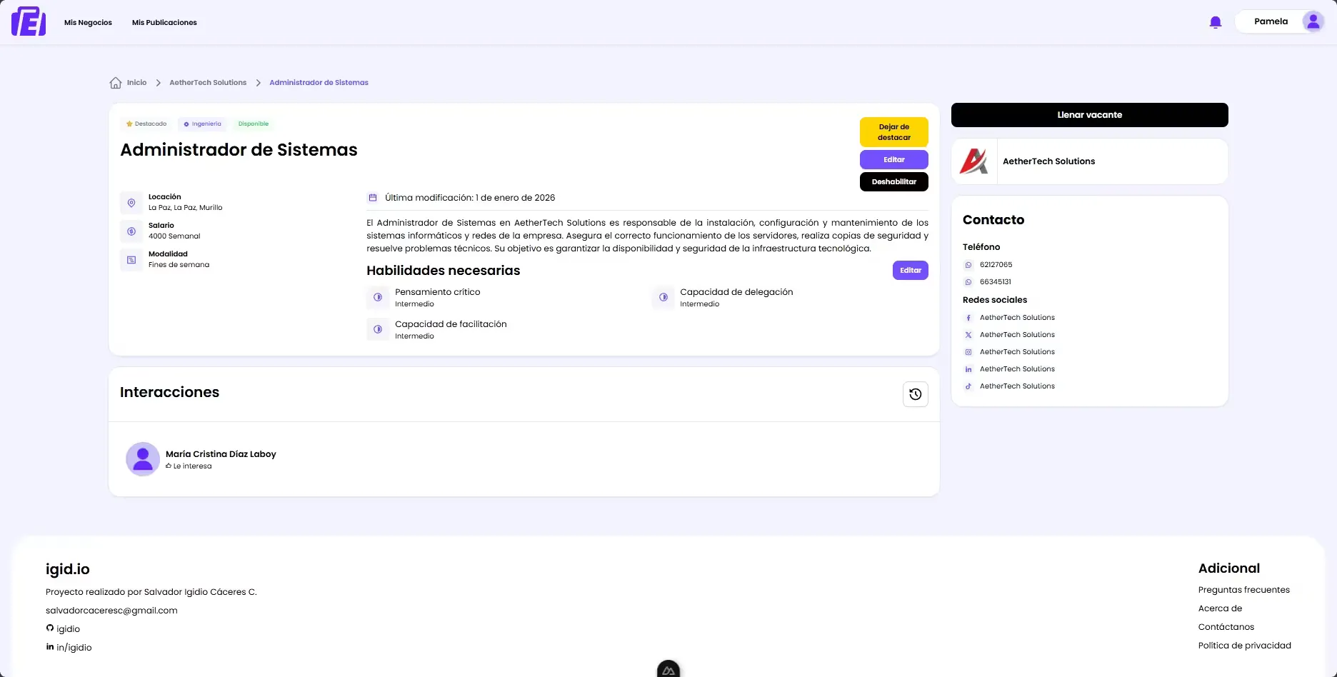Open the notifications bell

pyautogui.click(x=1215, y=21)
